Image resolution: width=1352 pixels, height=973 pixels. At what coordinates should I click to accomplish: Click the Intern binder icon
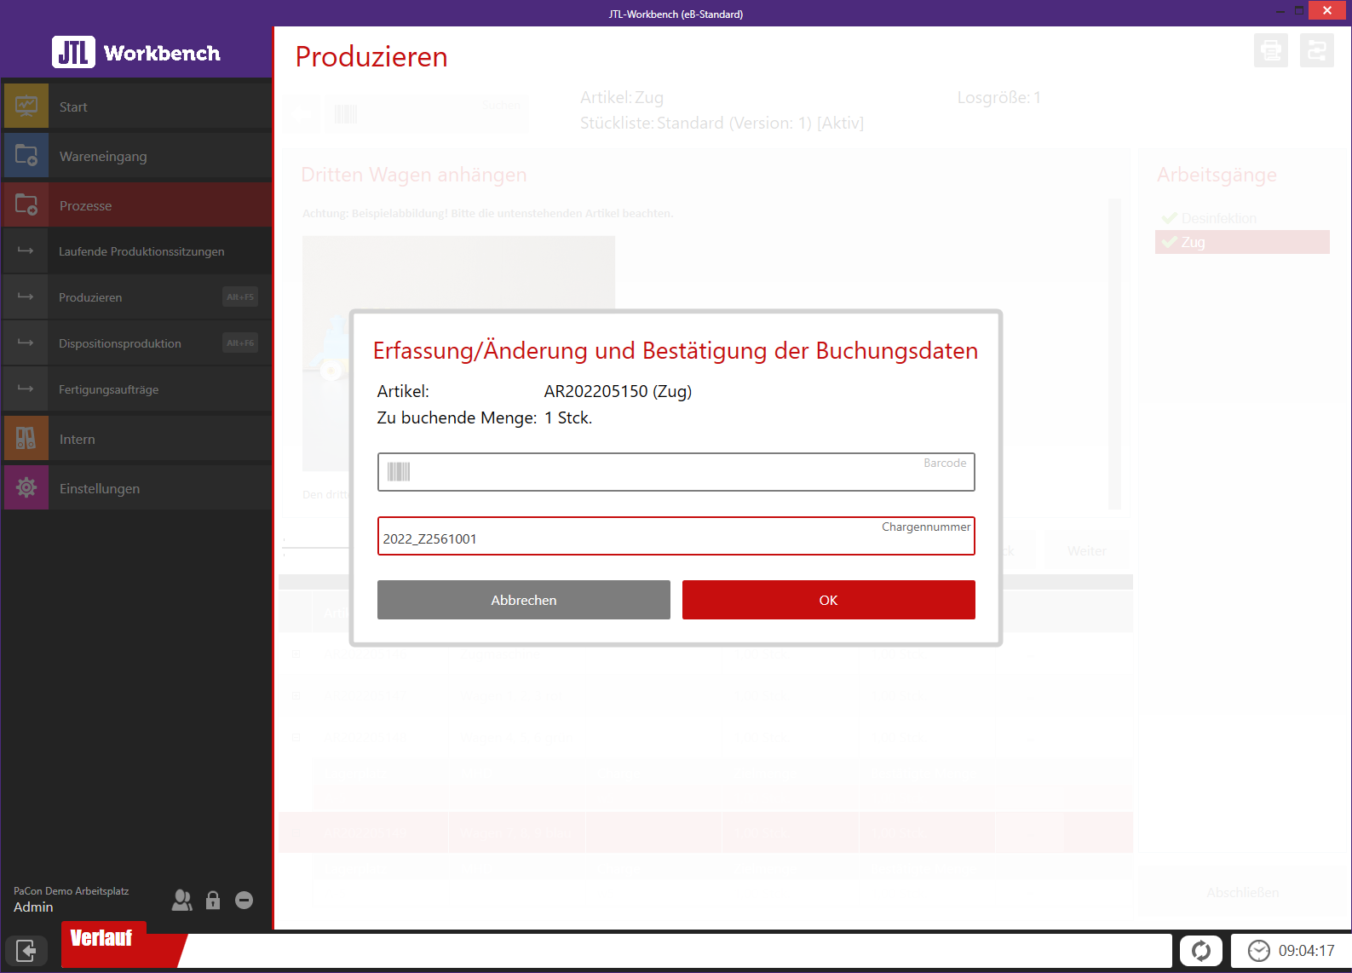pyautogui.click(x=26, y=439)
